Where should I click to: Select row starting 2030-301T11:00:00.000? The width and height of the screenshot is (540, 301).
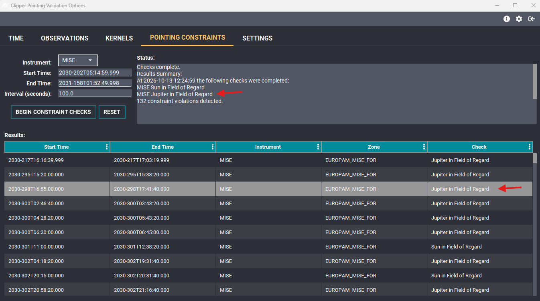268,246
